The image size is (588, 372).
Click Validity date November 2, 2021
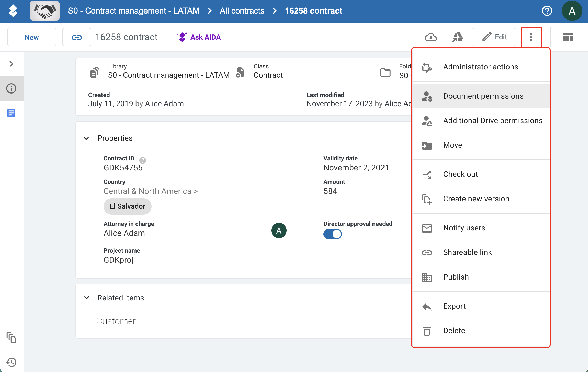click(x=356, y=168)
